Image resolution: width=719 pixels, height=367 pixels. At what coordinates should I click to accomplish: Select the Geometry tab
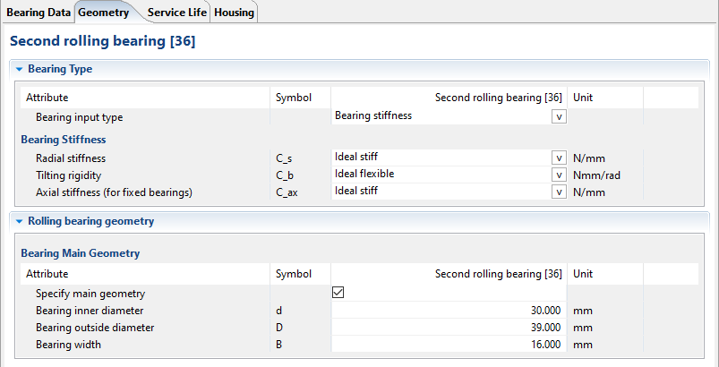click(104, 13)
